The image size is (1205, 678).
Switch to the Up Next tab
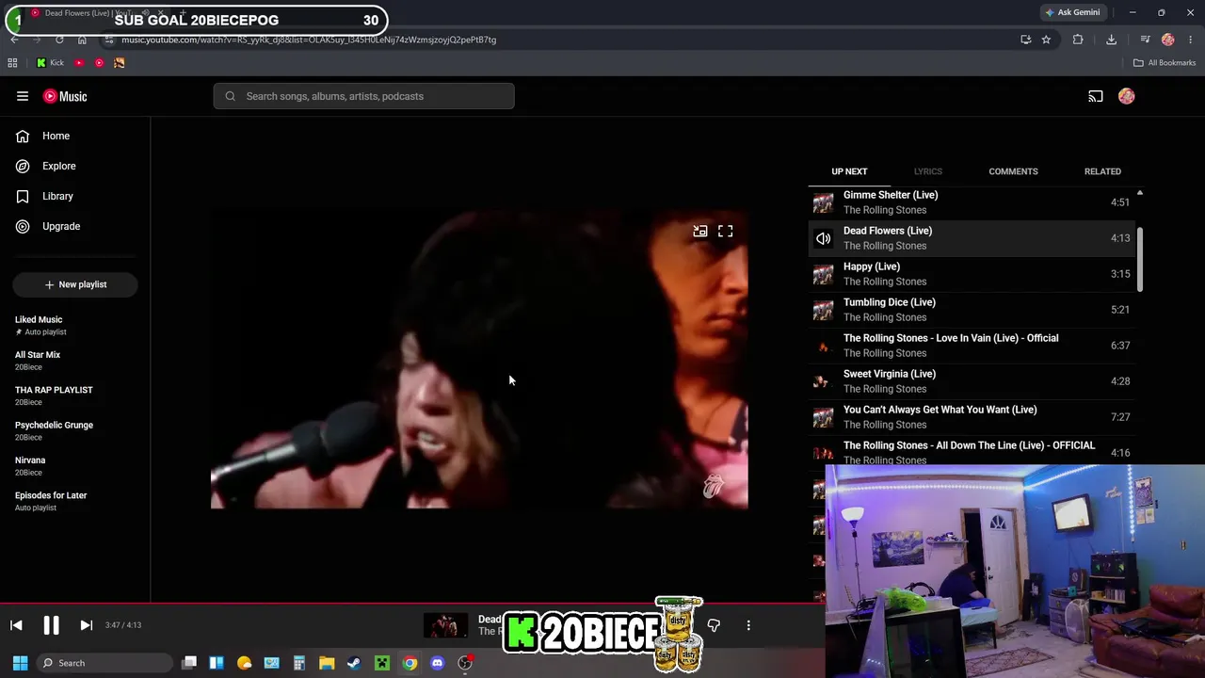[x=849, y=171]
